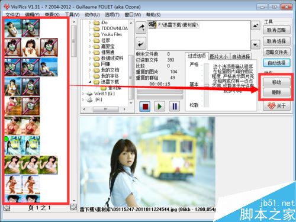Open the 工具(V) menu
Screen dimensions: 296x222
pos(72,15)
